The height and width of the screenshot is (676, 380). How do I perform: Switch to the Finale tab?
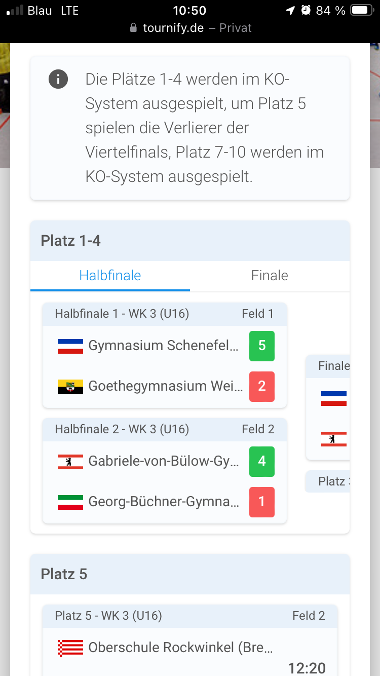pyautogui.click(x=270, y=276)
